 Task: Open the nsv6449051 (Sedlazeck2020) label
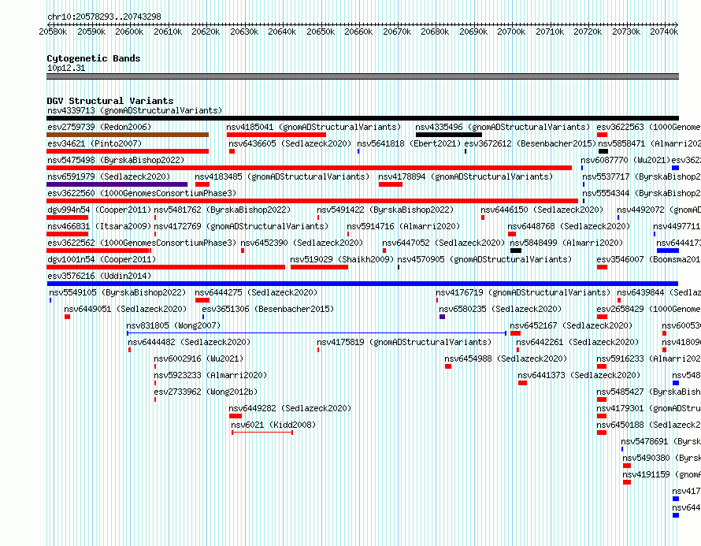click(x=125, y=309)
